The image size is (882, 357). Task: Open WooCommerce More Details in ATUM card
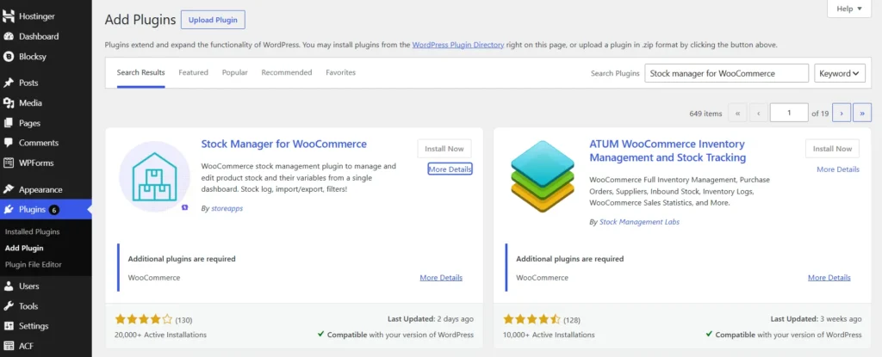829,278
